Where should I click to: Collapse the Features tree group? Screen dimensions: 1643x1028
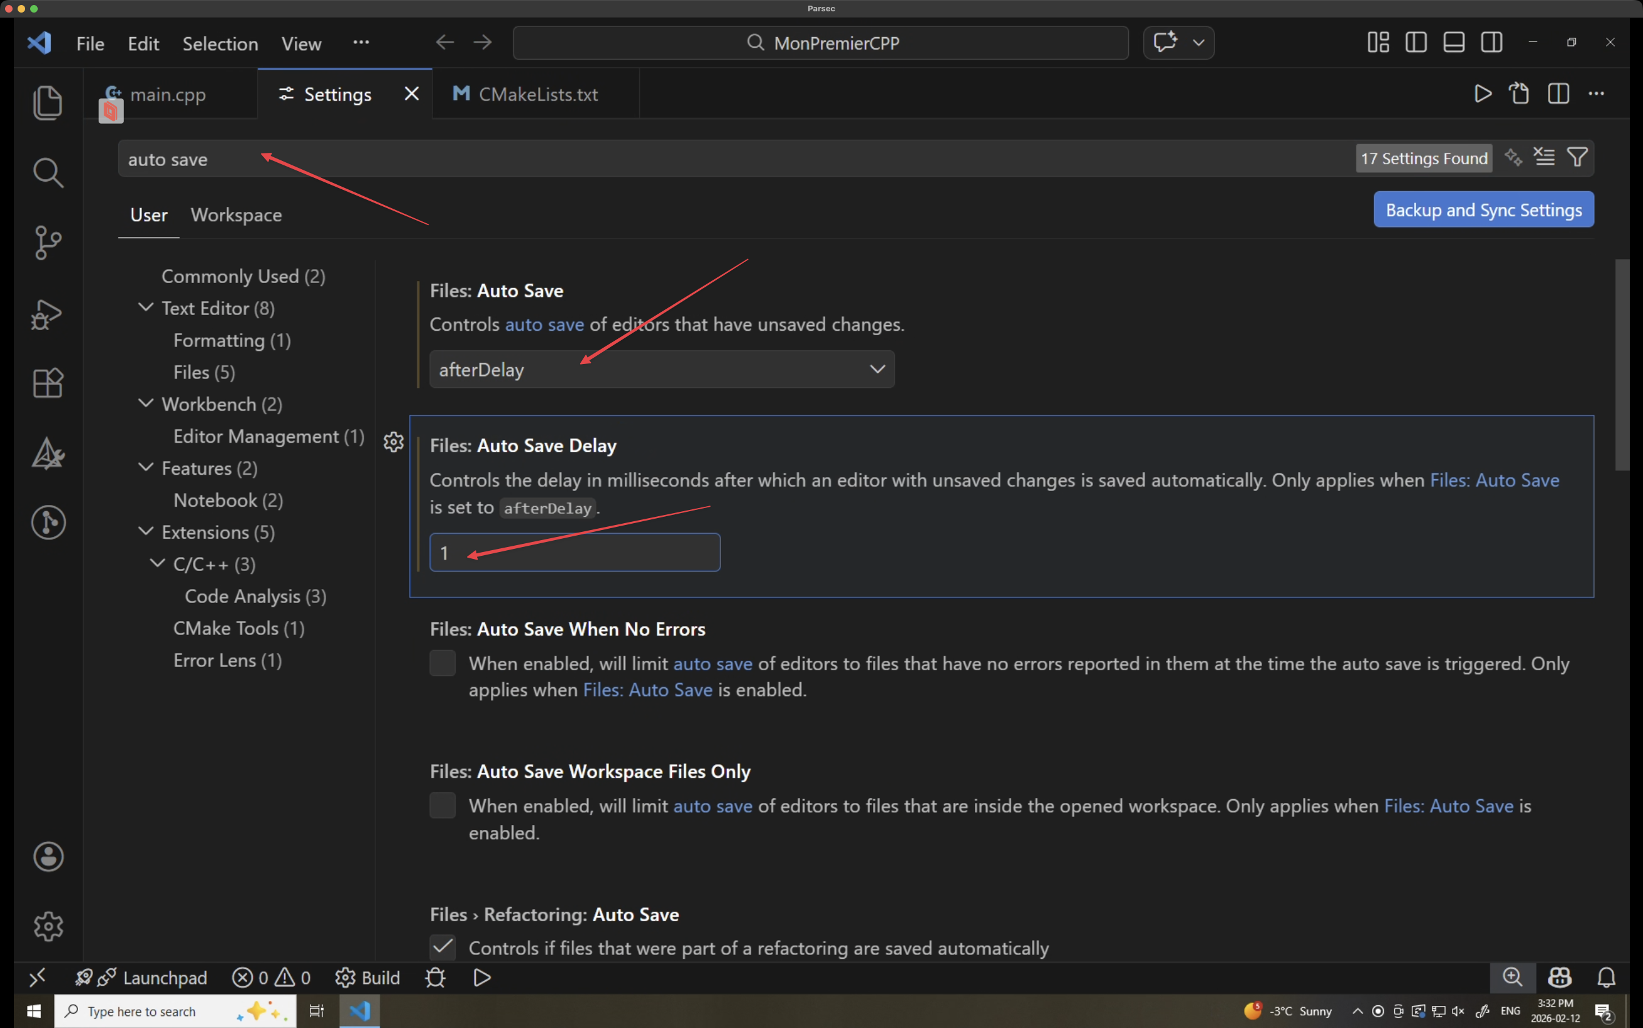(145, 467)
